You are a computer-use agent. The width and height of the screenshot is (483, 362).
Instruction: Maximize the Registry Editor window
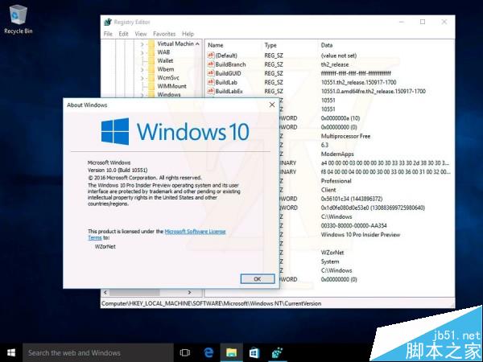point(423,22)
